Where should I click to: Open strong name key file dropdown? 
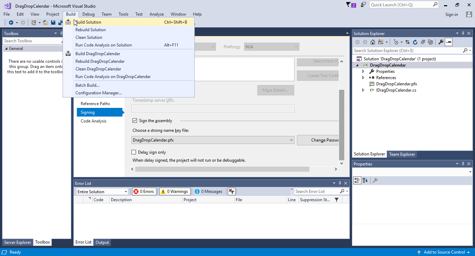click(213, 140)
